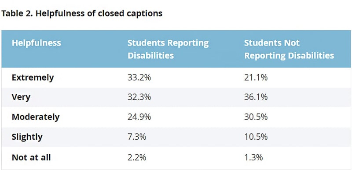
Task: Select the 'Helpfulness' column header
Action: (x=37, y=43)
